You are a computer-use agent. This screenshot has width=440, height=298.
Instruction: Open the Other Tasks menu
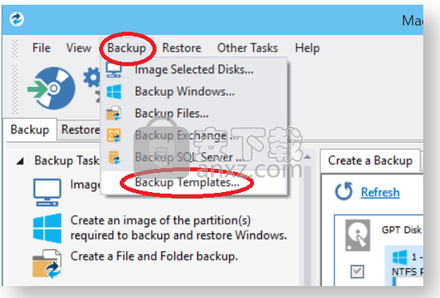pos(248,48)
